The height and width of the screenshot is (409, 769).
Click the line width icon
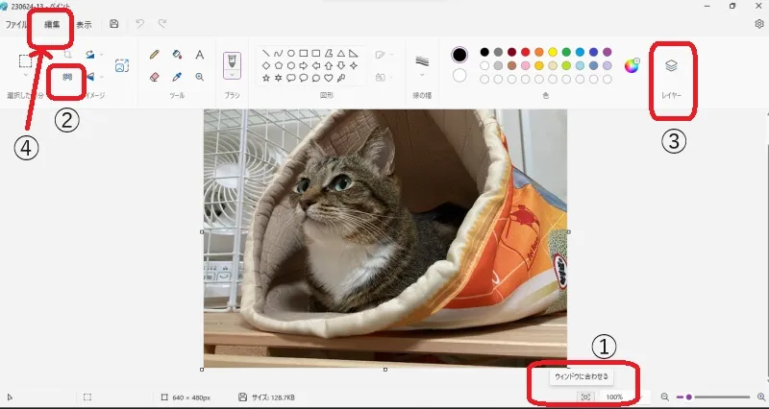coord(422,60)
